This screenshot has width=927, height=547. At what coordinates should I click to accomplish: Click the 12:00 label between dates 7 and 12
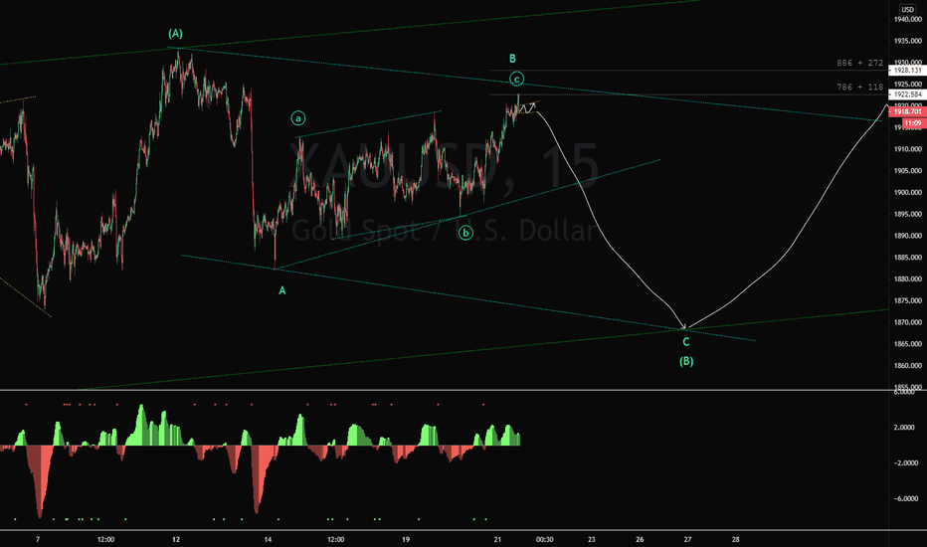click(x=105, y=539)
